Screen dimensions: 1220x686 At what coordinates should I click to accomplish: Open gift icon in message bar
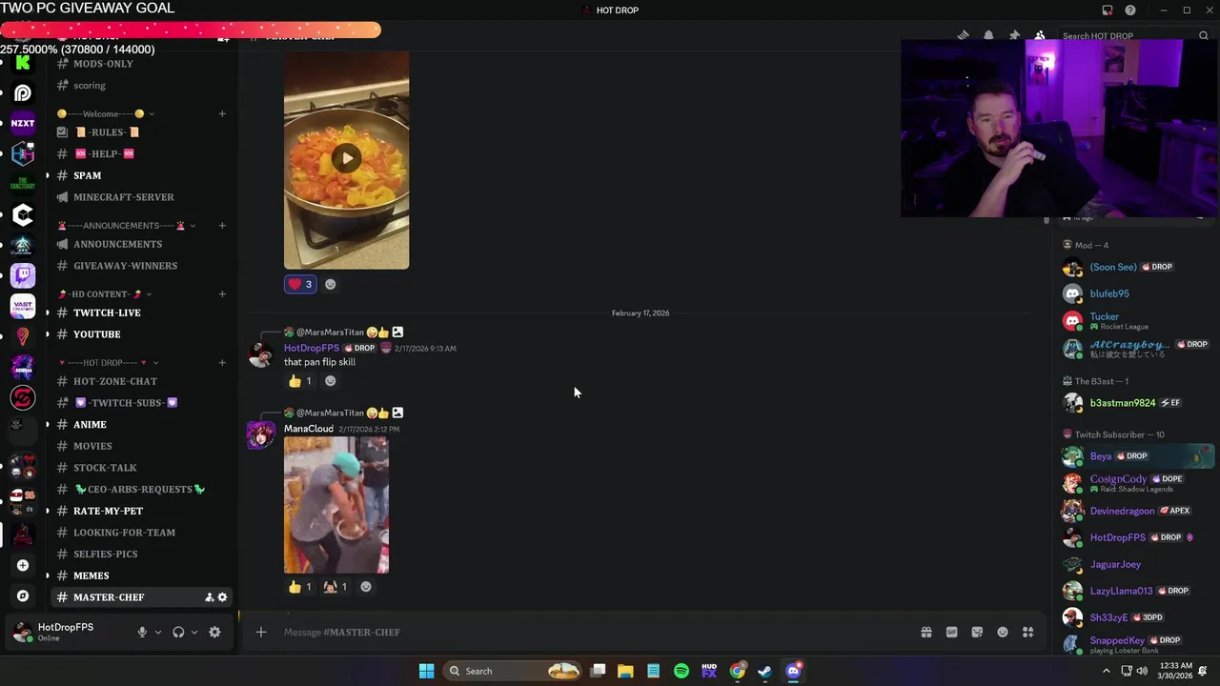point(925,632)
